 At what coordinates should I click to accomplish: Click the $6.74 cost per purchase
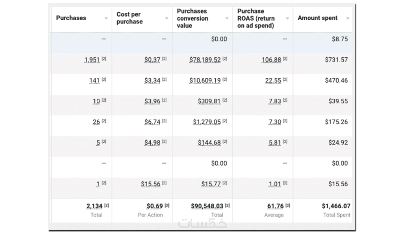pos(152,122)
